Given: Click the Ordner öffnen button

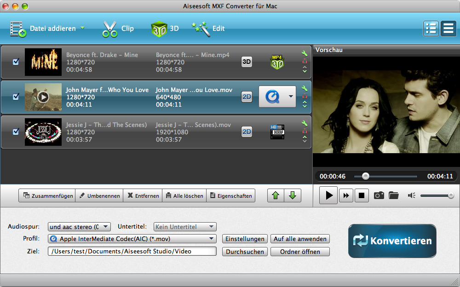Looking at the screenshot, I should (x=300, y=252).
